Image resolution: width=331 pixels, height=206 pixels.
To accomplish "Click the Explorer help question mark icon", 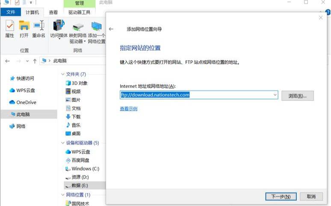I will [328, 12].
